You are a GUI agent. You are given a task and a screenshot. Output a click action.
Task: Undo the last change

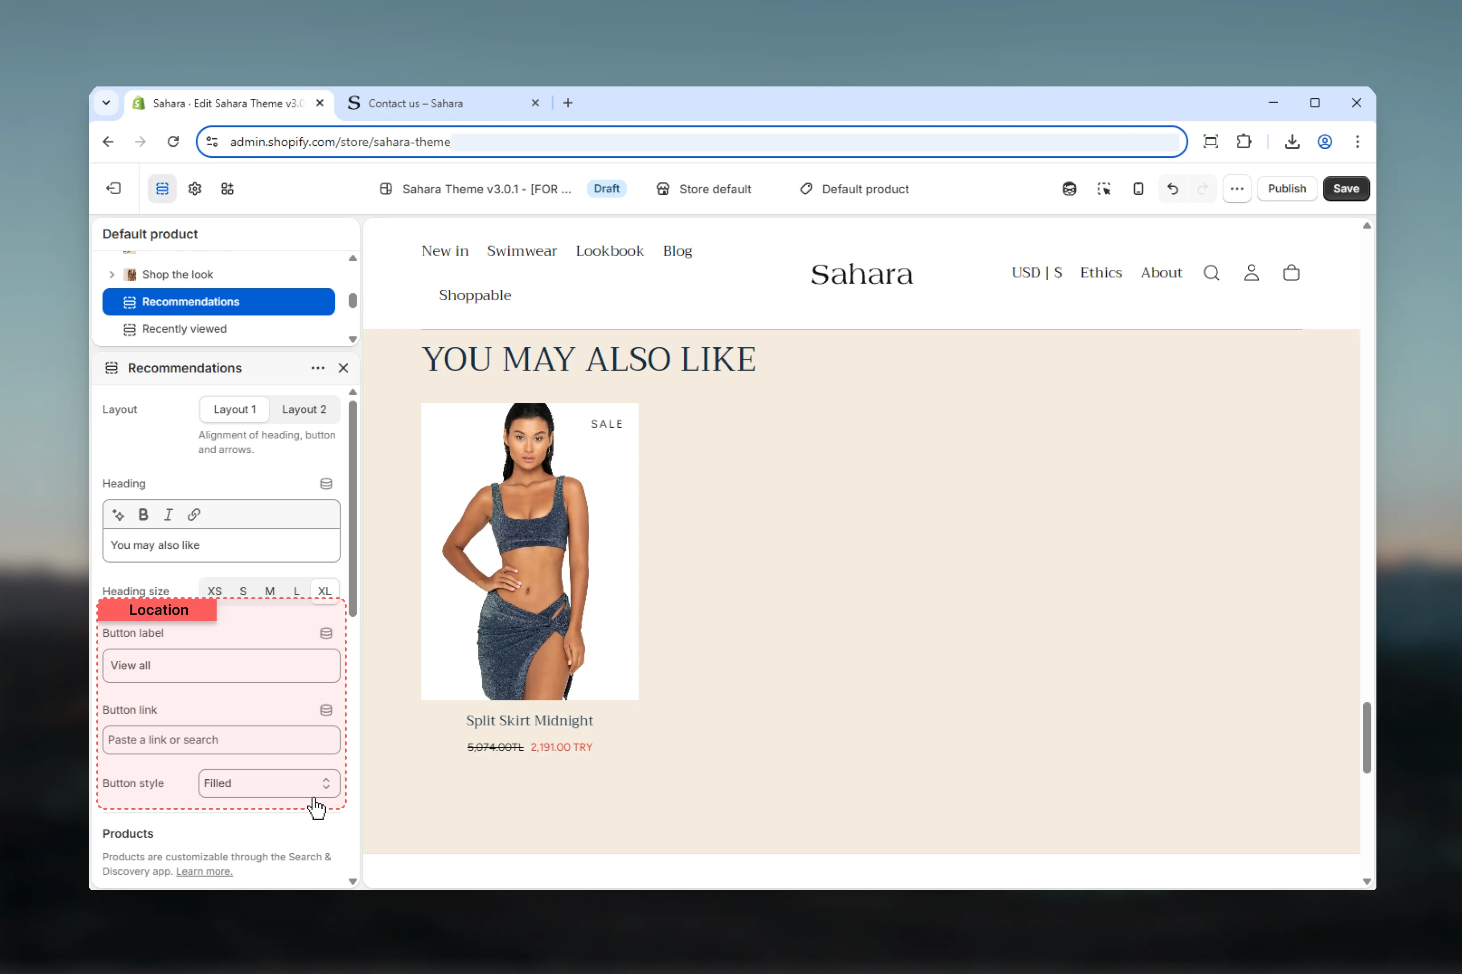[1172, 188]
